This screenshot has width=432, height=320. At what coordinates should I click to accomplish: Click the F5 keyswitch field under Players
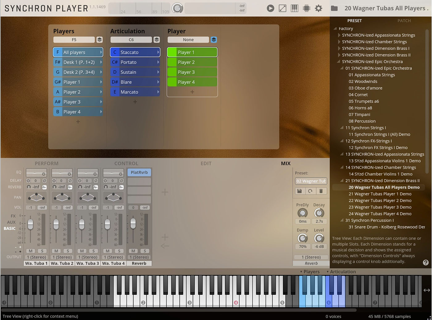[x=74, y=40]
